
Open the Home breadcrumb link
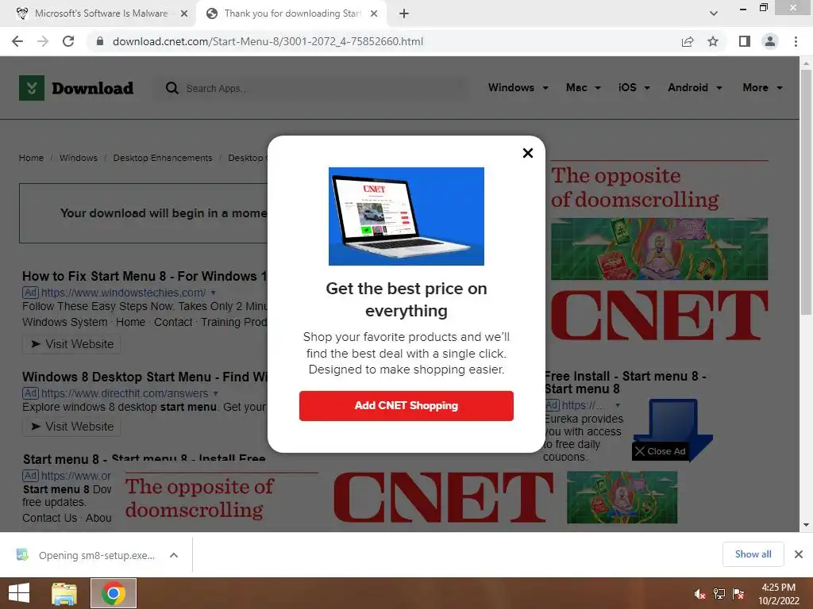31,158
